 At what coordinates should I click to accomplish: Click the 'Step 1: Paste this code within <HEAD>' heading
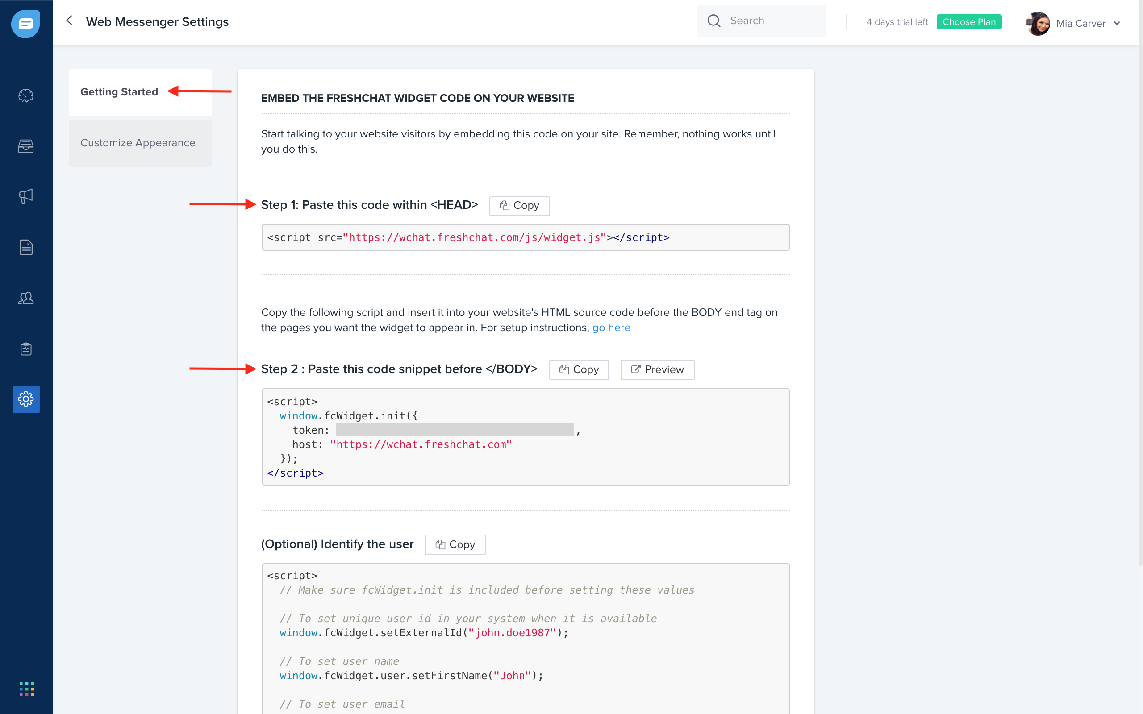tap(369, 205)
